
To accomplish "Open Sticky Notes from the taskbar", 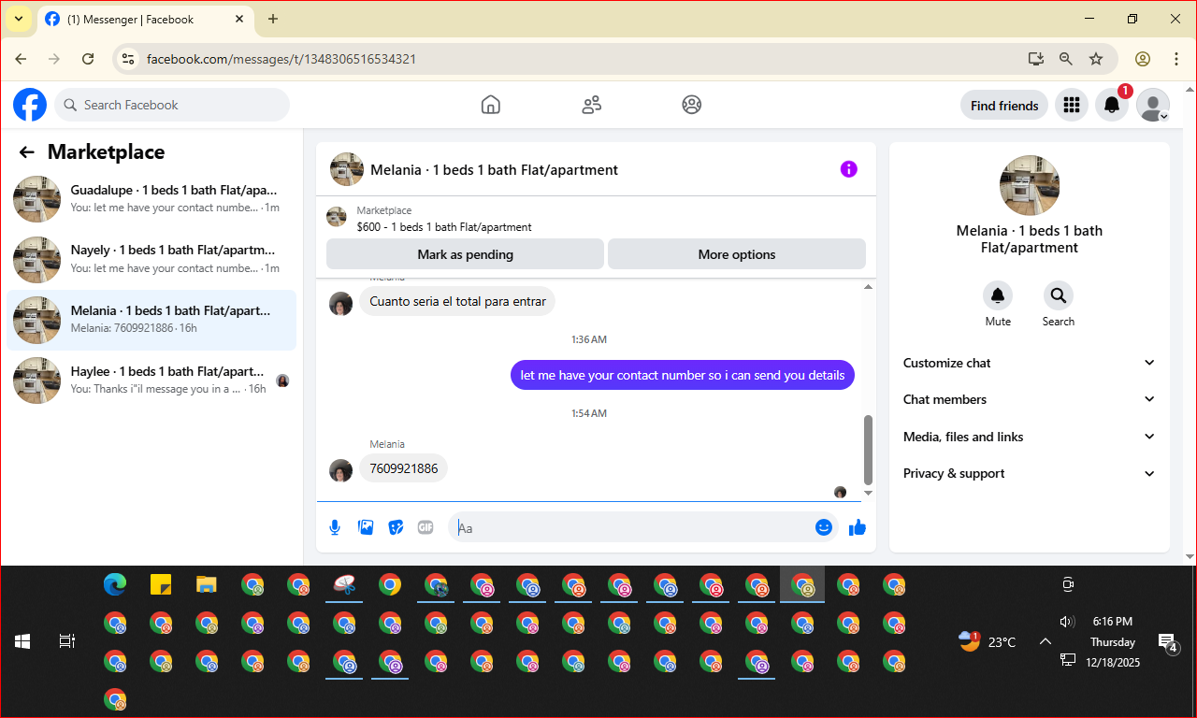I will click(x=161, y=585).
